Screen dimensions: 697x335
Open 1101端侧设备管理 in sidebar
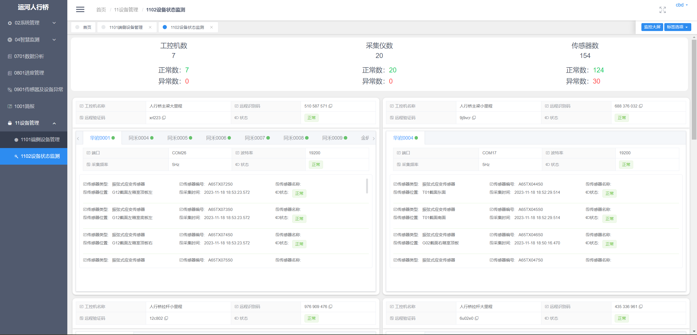click(x=34, y=140)
